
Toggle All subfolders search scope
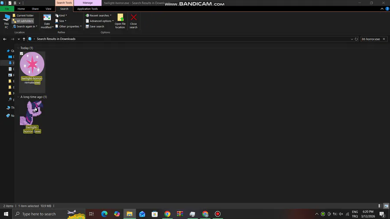[x=23, y=21]
